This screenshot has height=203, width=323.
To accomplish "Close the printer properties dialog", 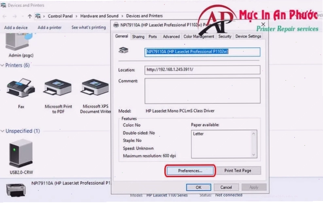I will 263,24.
